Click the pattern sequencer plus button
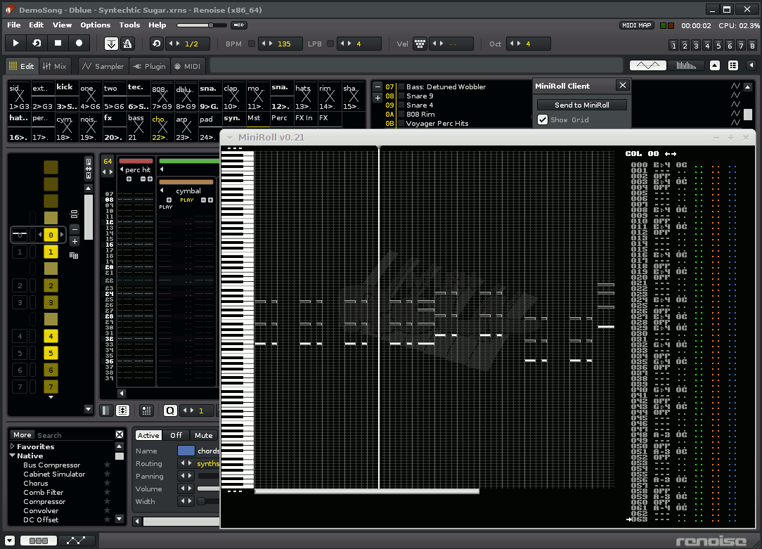 [75, 241]
